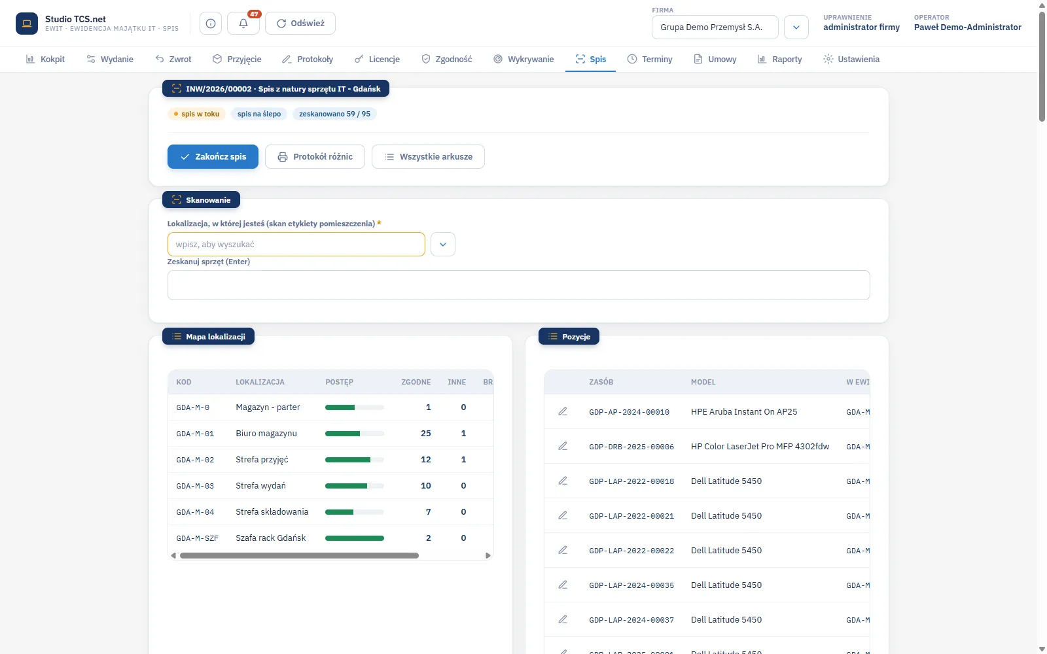Click progress bar for Magazyn - parter
Screen dimensions: 1047x654
click(x=355, y=407)
